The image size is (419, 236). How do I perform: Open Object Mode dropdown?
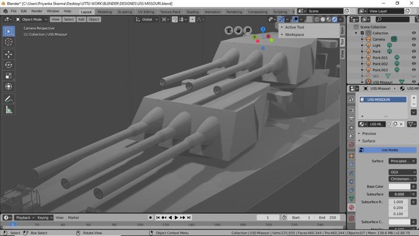coord(31,19)
